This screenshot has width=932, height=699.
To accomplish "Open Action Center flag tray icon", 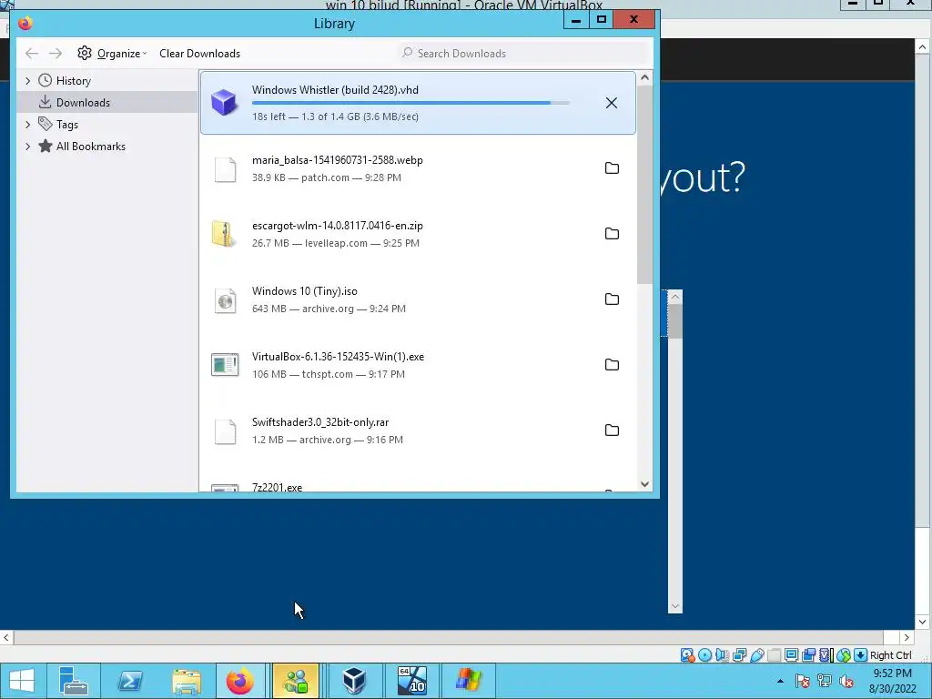I will coord(803,681).
